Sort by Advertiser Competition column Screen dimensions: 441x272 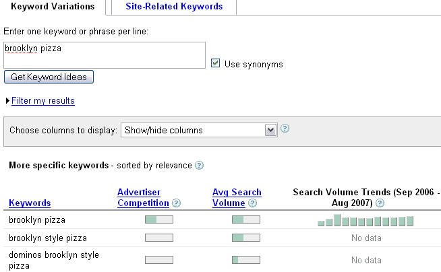click(x=142, y=197)
